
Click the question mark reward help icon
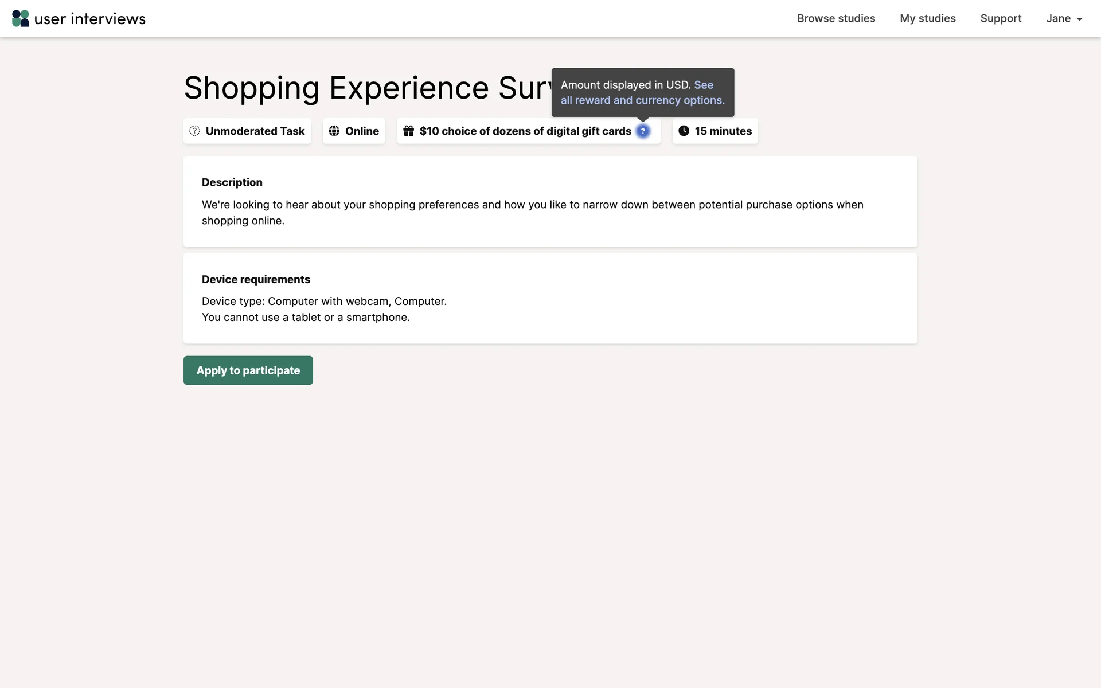click(x=643, y=131)
